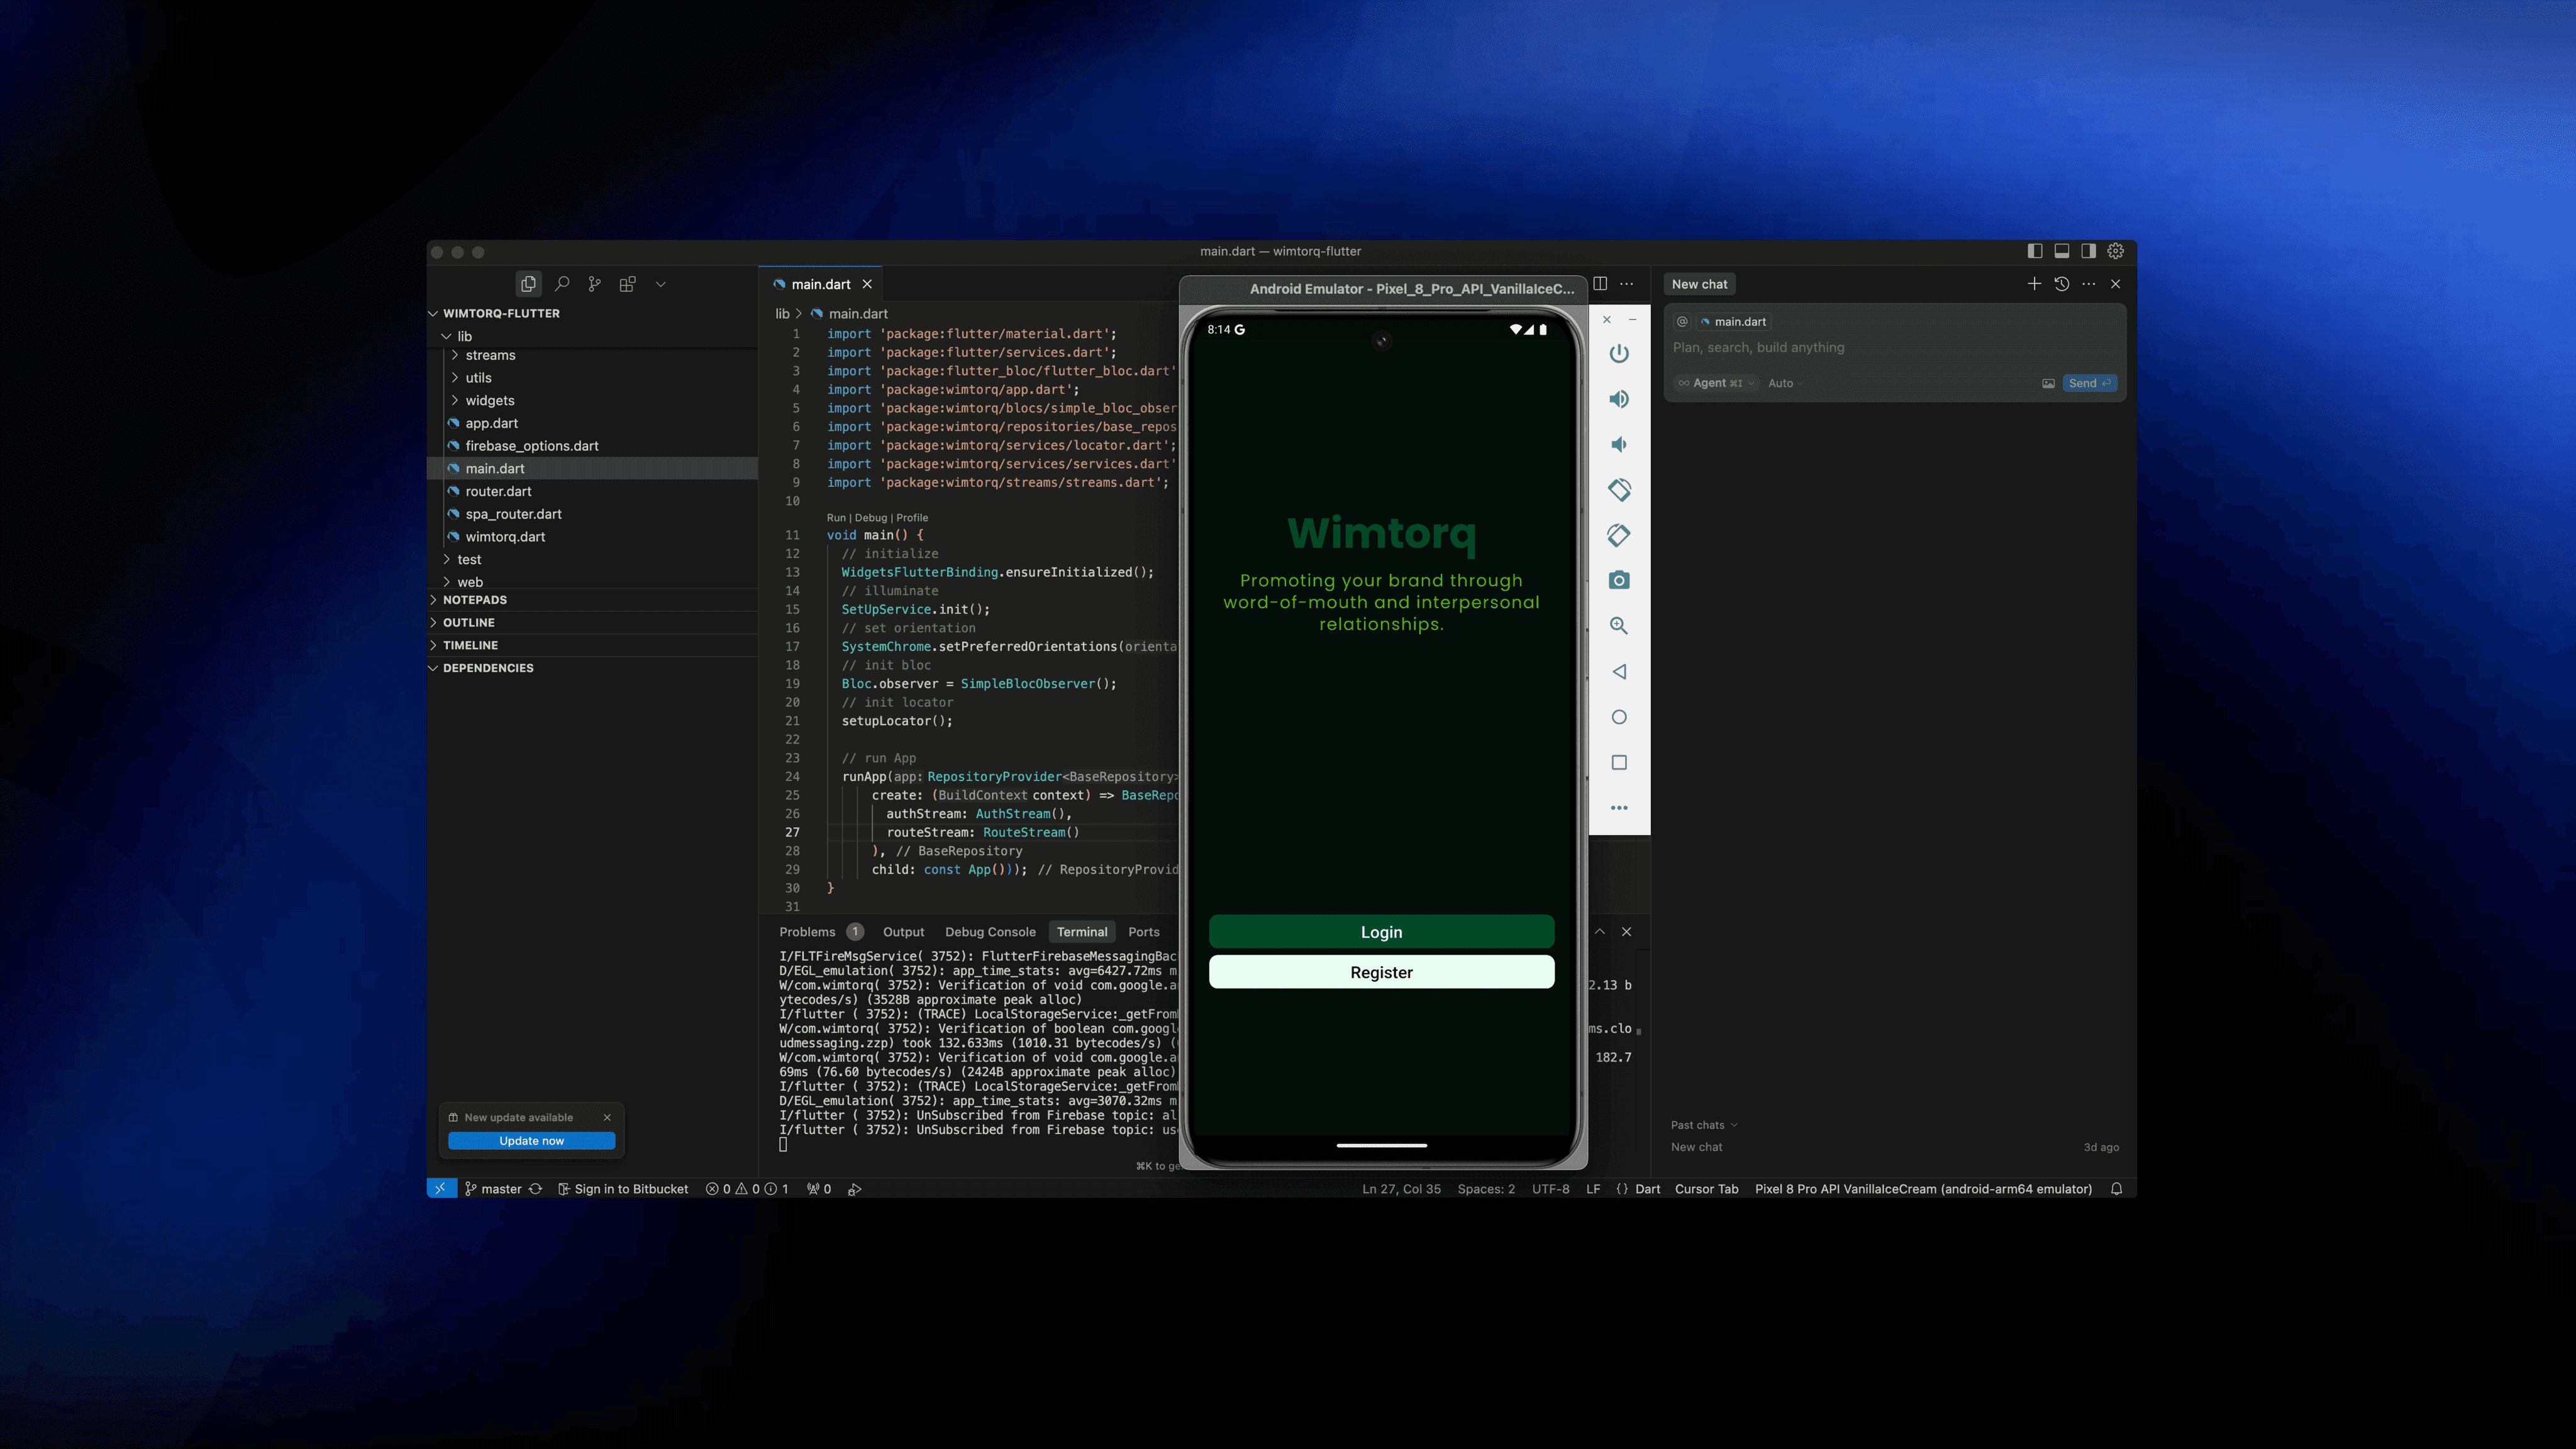Select the Problems panel tab

[x=807, y=931]
